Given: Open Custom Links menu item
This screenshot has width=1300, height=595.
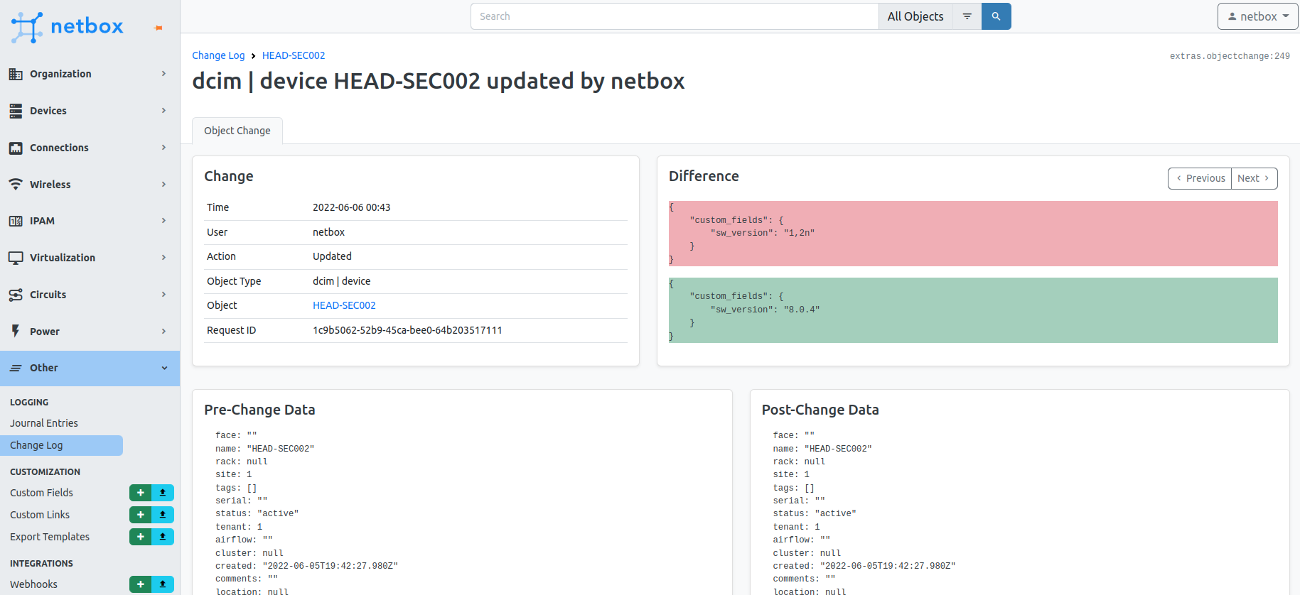Looking at the screenshot, I should 40,515.
